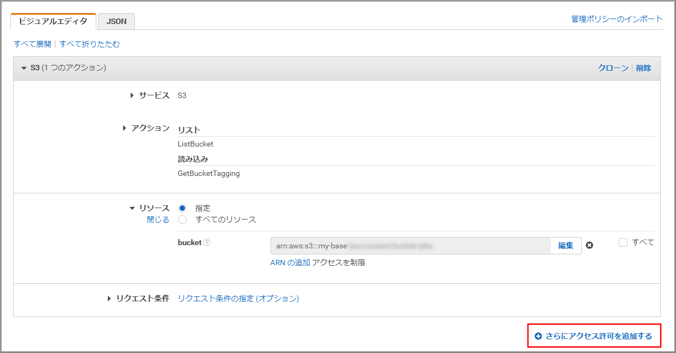Image resolution: width=676 pixels, height=353 pixels.
Task: Click すべて展開 link
Action: (33, 44)
